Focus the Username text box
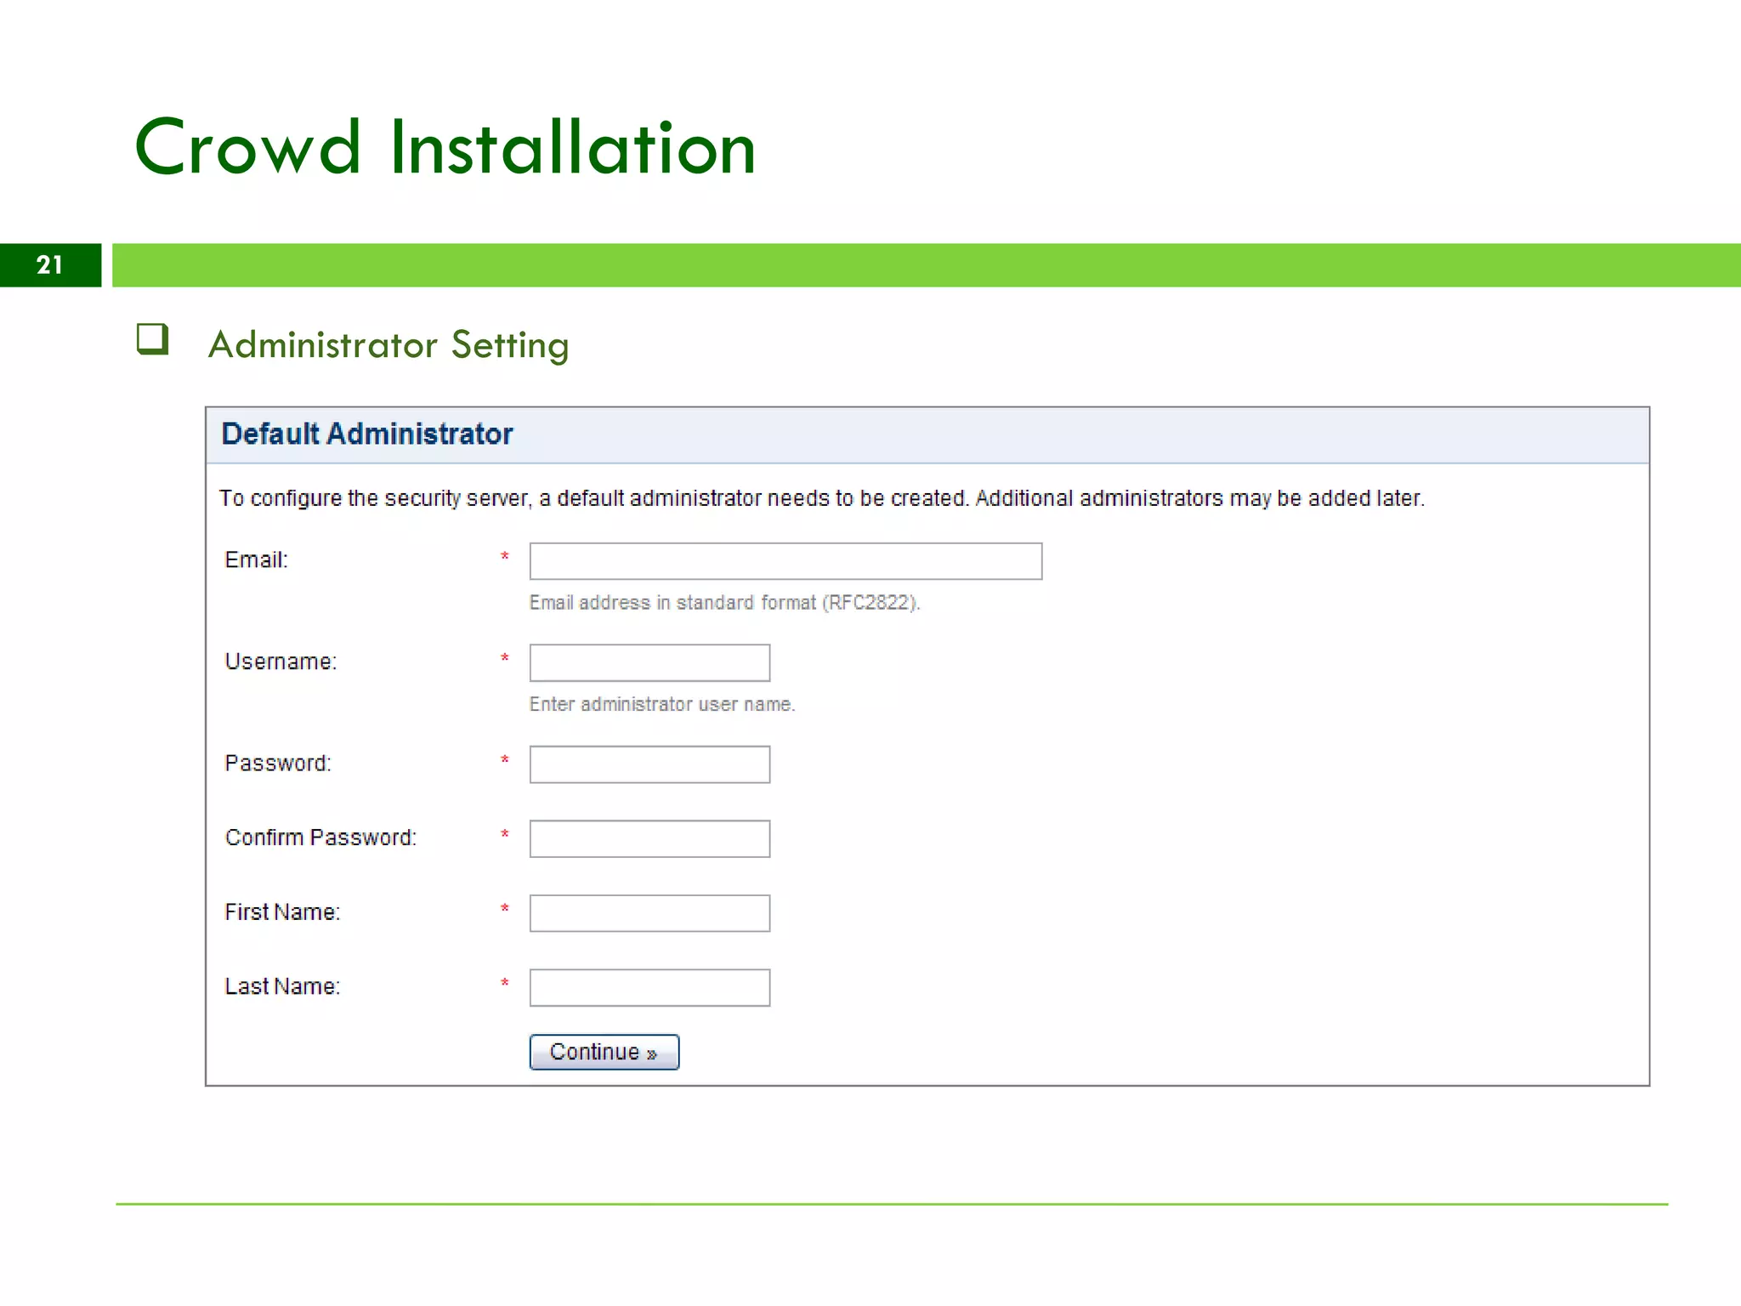1741x1306 pixels. (649, 662)
